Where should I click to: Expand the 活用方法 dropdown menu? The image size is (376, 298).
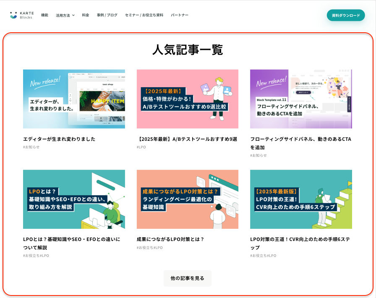(x=65, y=16)
